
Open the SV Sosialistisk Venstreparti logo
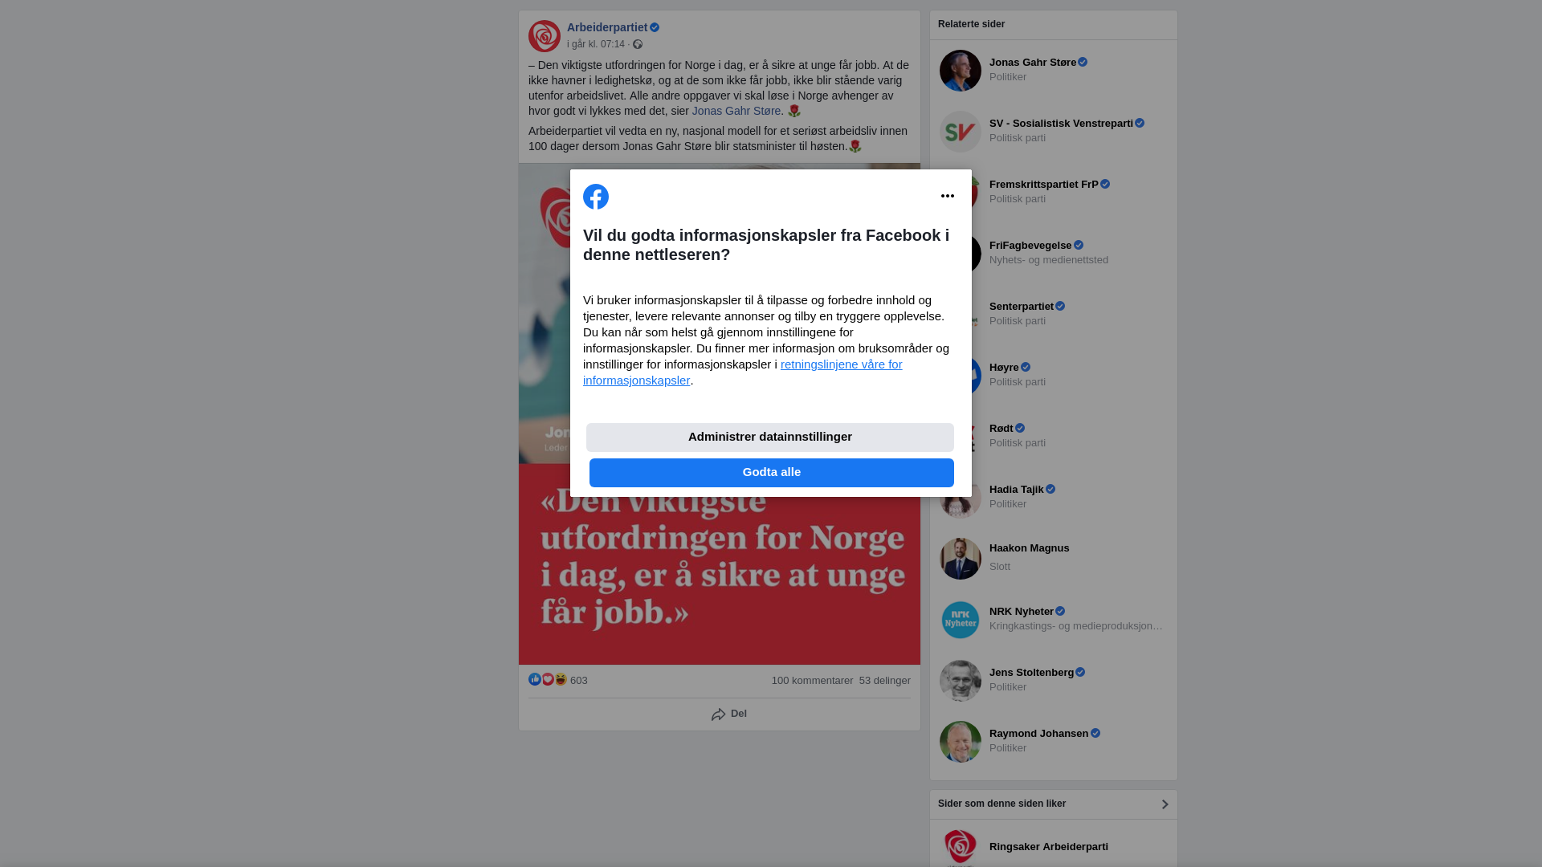[961, 132]
